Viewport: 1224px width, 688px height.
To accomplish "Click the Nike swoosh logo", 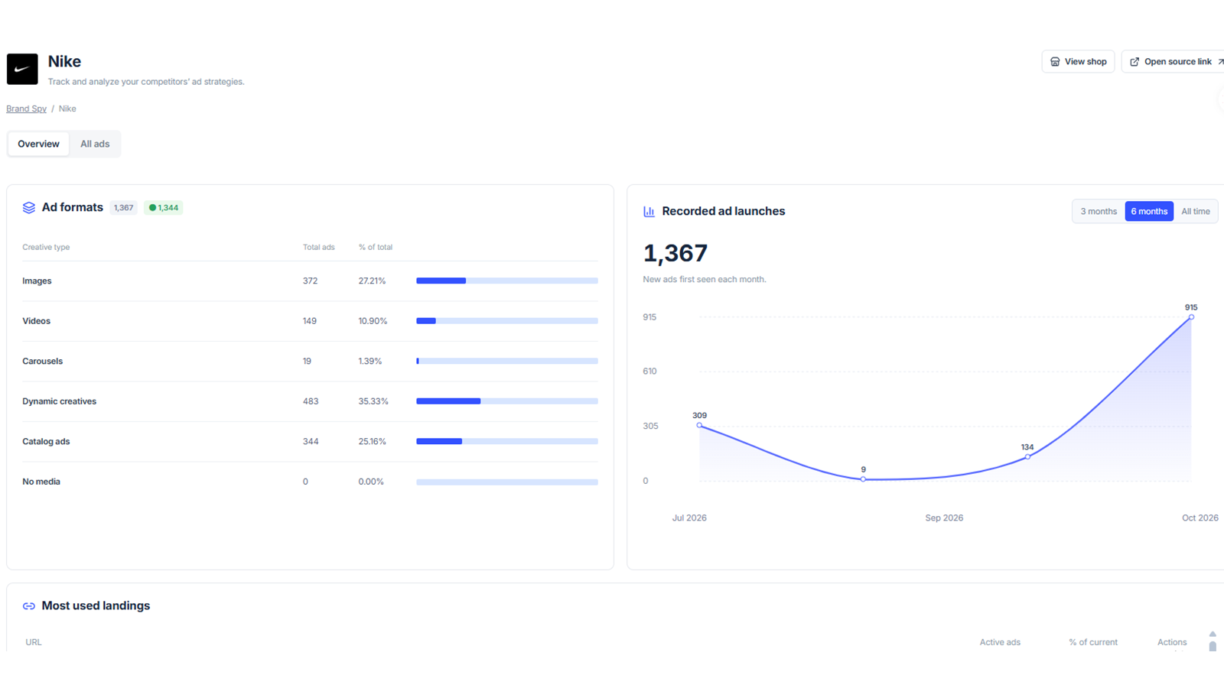I will pyautogui.click(x=22, y=69).
